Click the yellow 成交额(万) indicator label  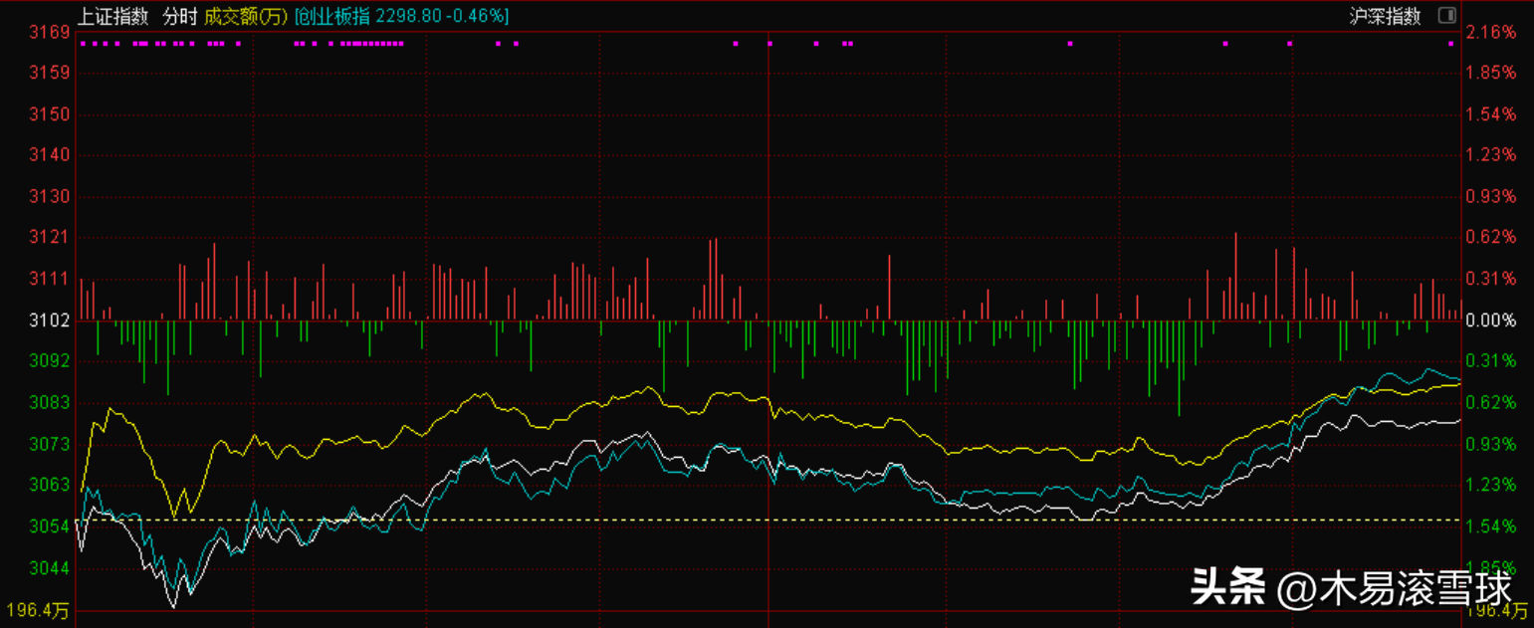(x=245, y=16)
